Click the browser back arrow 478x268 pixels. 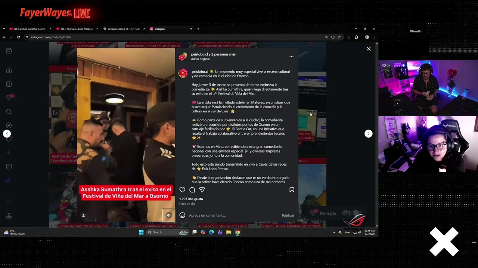(x=4, y=37)
